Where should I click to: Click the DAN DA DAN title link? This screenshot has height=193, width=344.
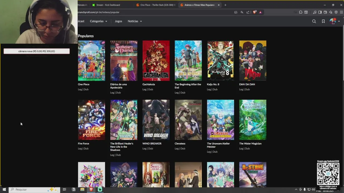click(x=247, y=84)
